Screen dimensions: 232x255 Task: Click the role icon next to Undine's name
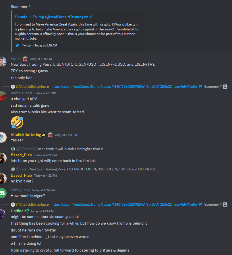pyautogui.click(x=27, y=211)
